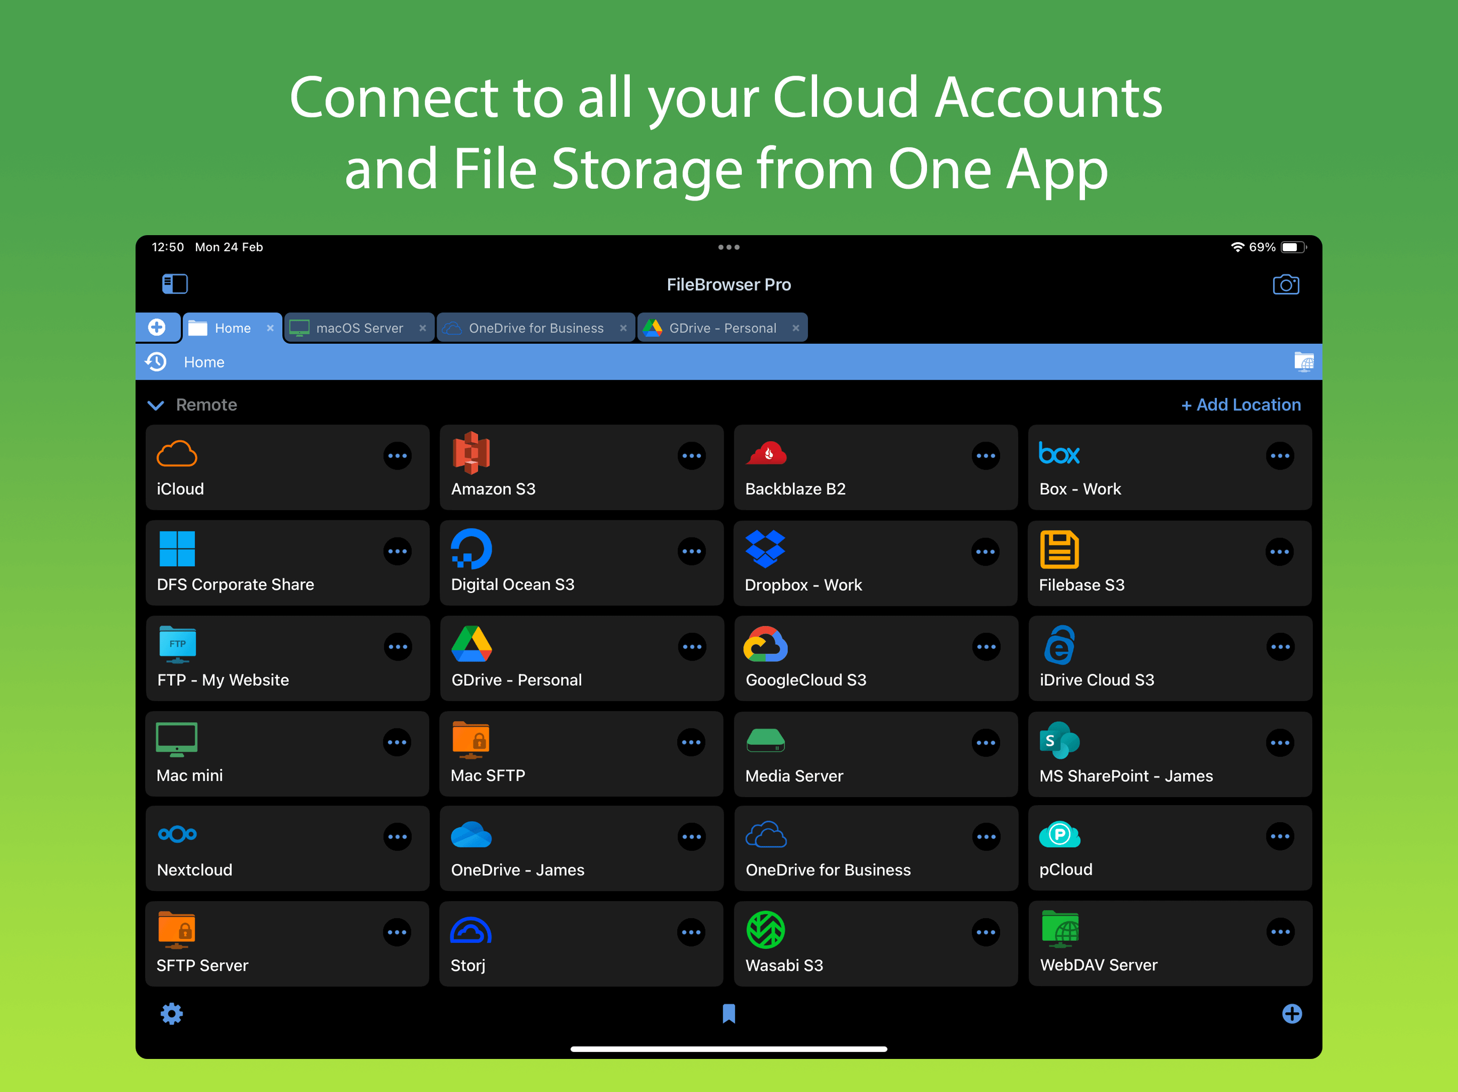Close the OneDrive for Business tab
1458x1092 pixels.
pyautogui.click(x=623, y=328)
